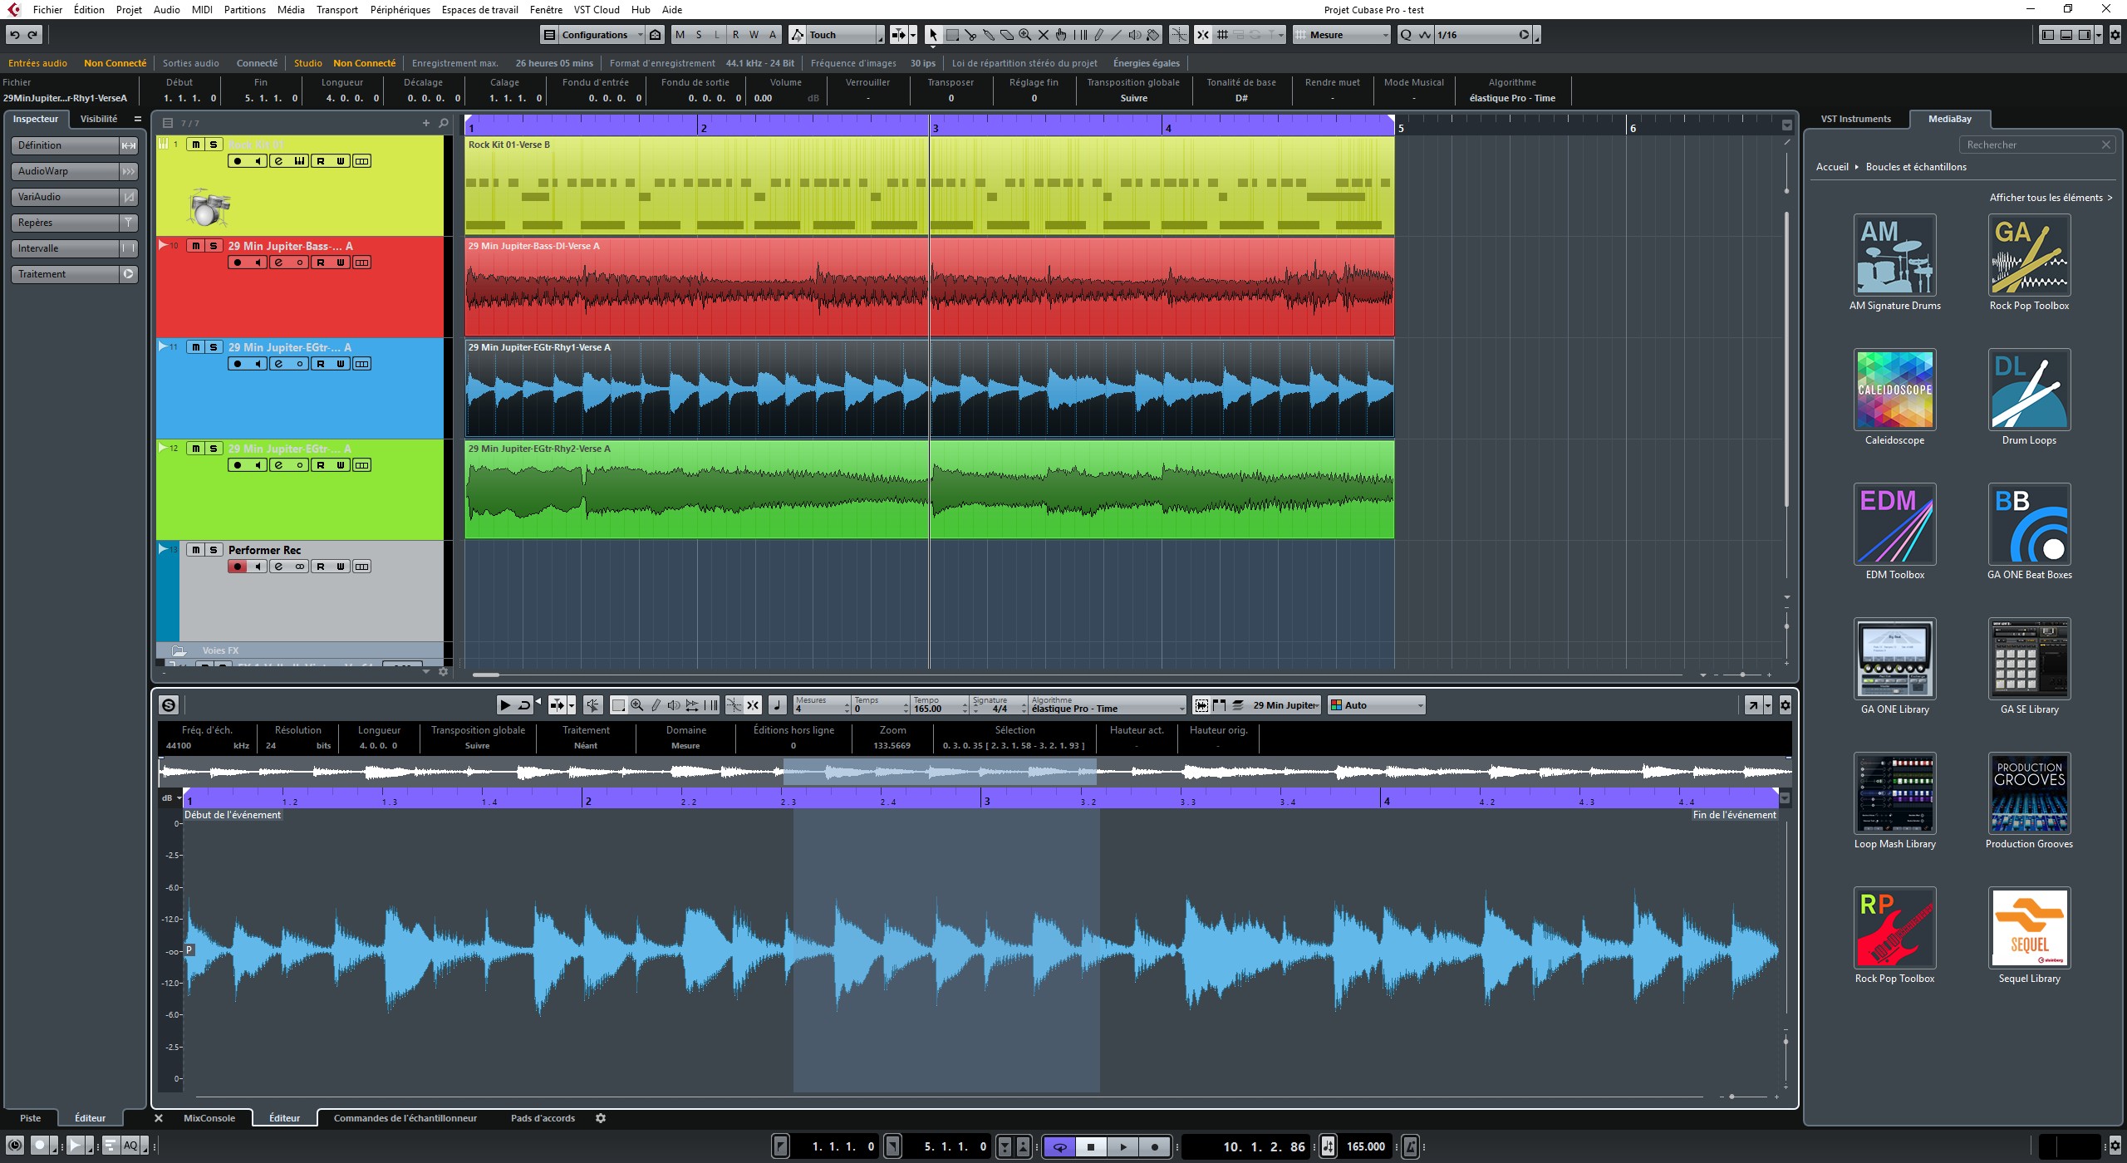The image size is (2127, 1163).
Task: Toggle monitor on Rock Kit track
Action: 258,161
